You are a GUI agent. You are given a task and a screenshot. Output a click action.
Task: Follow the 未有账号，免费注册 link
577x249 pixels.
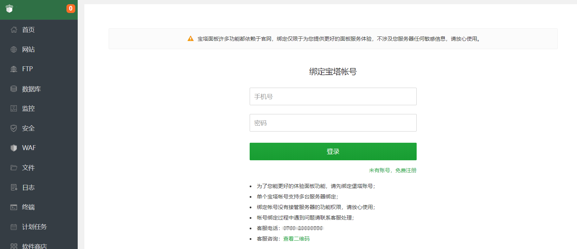[392, 170]
